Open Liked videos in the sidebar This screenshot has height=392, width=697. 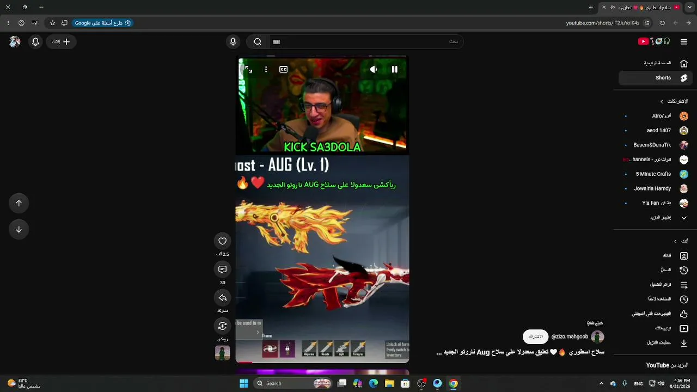[655, 314]
